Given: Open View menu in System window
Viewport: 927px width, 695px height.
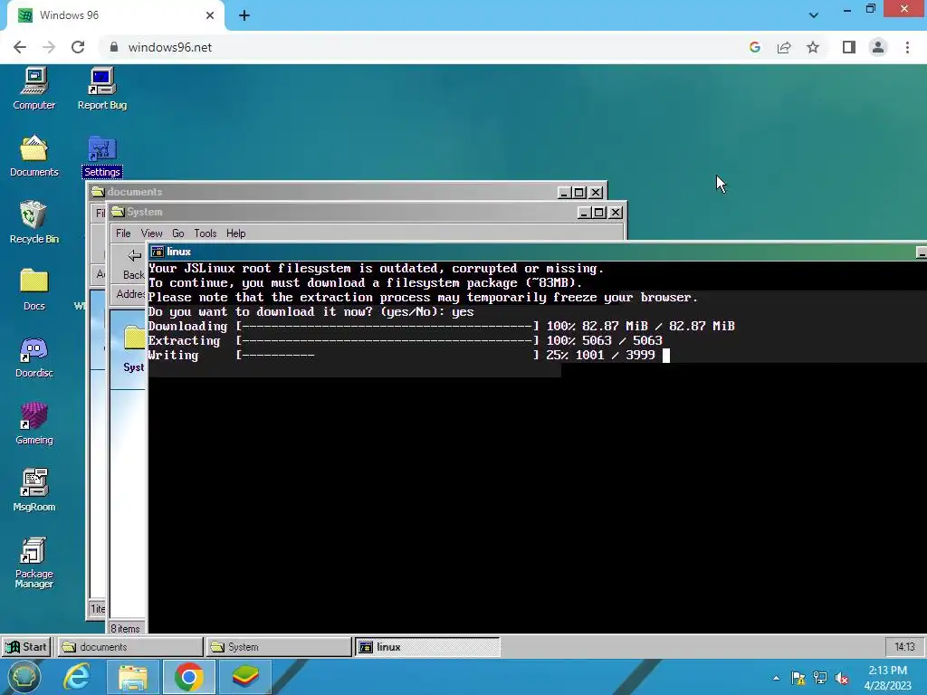Looking at the screenshot, I should pos(151,233).
